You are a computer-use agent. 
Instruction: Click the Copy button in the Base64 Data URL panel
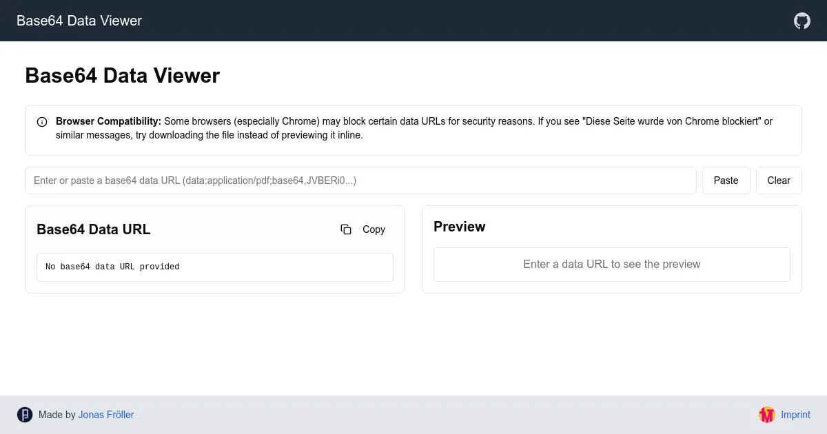[362, 229]
